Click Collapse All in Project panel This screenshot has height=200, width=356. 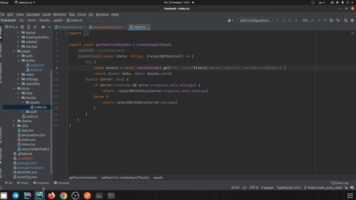coord(34,27)
